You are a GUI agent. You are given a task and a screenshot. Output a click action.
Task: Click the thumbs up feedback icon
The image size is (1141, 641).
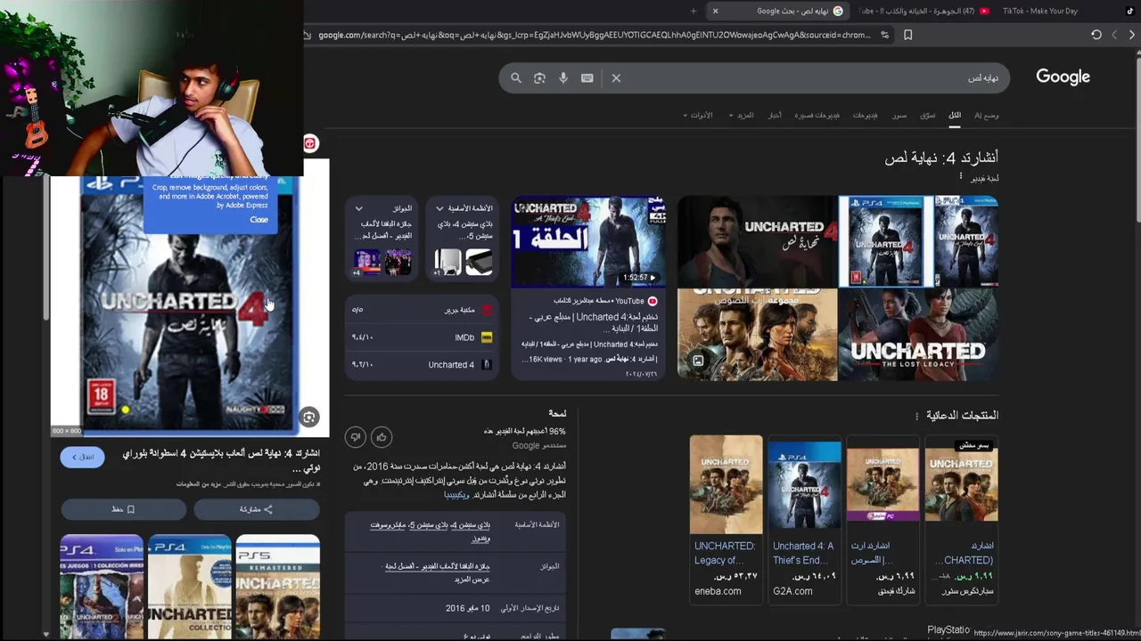tap(382, 437)
